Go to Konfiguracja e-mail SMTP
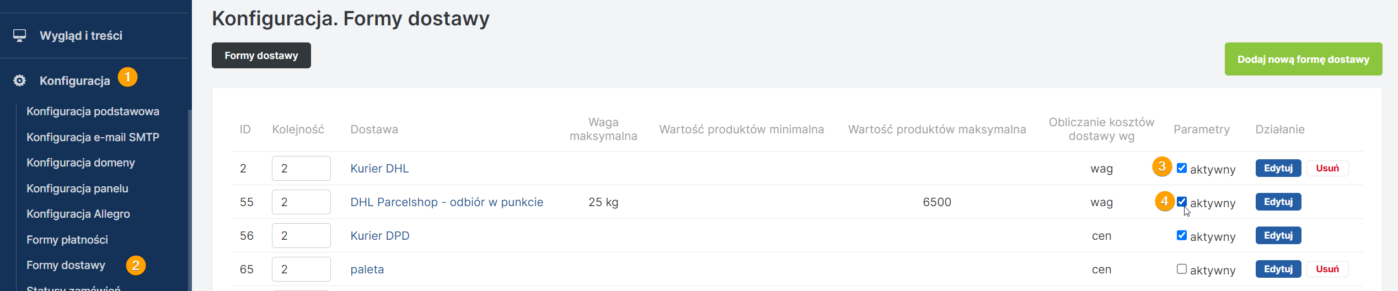The image size is (1398, 291). [x=93, y=137]
